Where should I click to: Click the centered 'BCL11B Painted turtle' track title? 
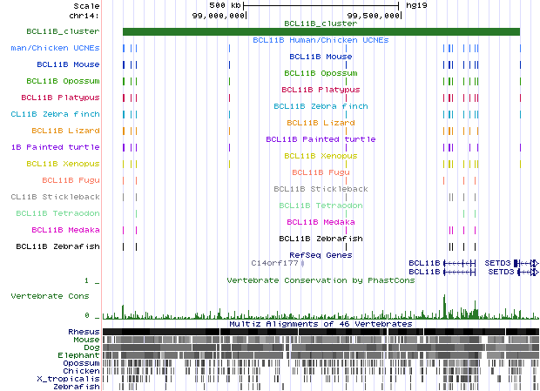[321, 139]
